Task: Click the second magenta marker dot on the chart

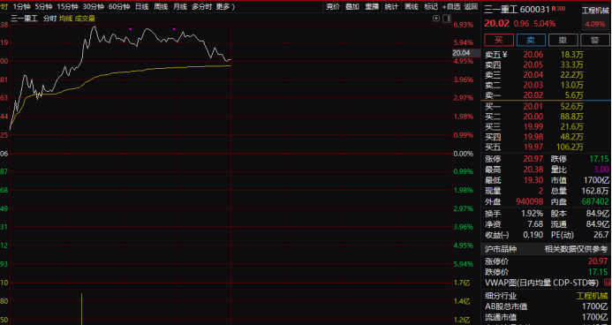Action: pyautogui.click(x=174, y=29)
